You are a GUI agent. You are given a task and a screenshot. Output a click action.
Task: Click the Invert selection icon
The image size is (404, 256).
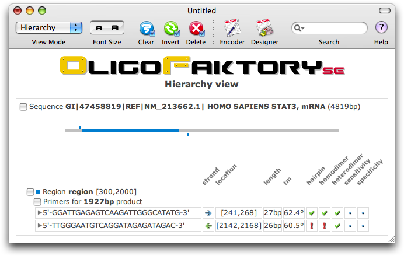(171, 29)
